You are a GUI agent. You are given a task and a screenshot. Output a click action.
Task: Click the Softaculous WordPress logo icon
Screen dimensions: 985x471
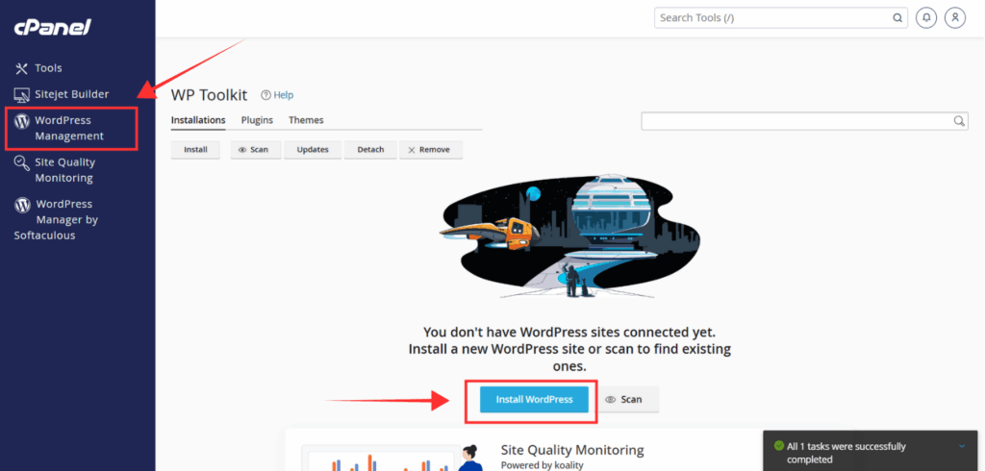click(x=23, y=204)
